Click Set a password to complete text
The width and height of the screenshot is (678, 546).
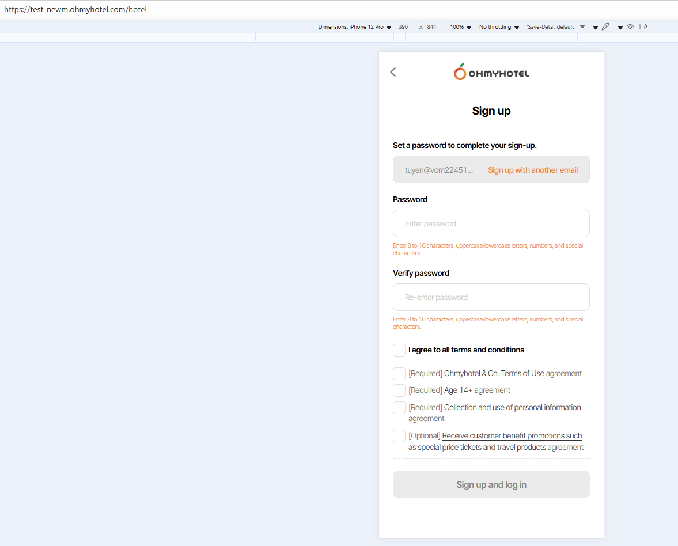point(465,146)
